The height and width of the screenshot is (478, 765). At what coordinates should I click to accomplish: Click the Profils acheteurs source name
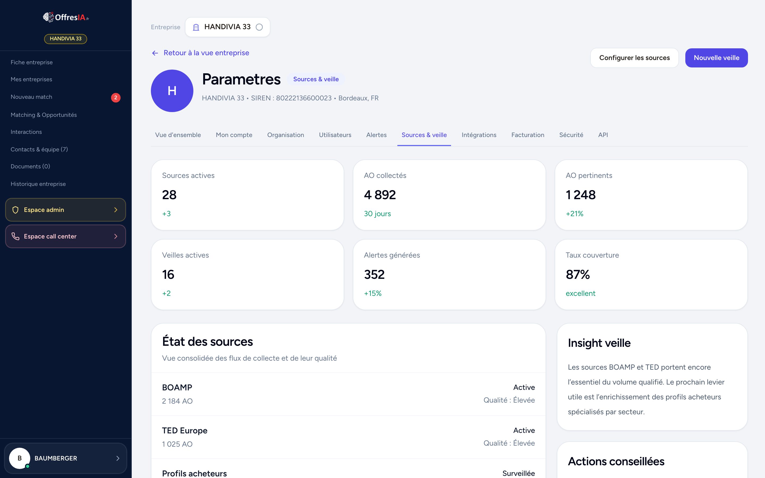(x=194, y=473)
